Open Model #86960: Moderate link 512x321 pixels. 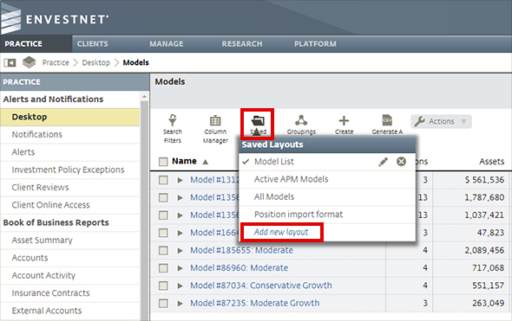click(239, 267)
